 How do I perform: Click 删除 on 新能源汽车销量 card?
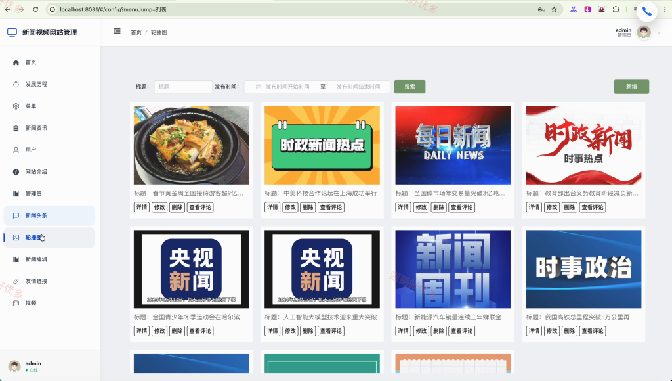438,331
